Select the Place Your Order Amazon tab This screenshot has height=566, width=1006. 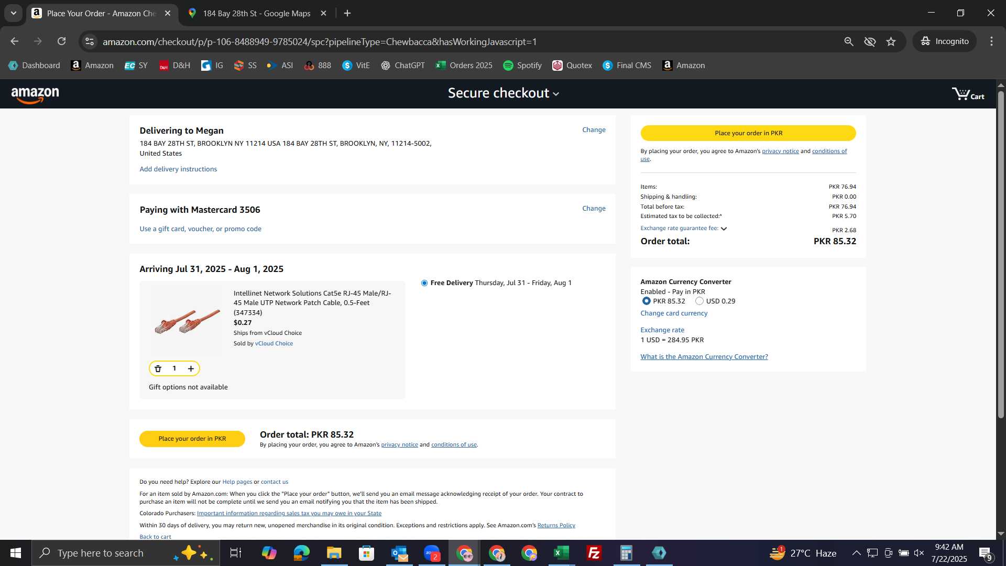point(101,13)
